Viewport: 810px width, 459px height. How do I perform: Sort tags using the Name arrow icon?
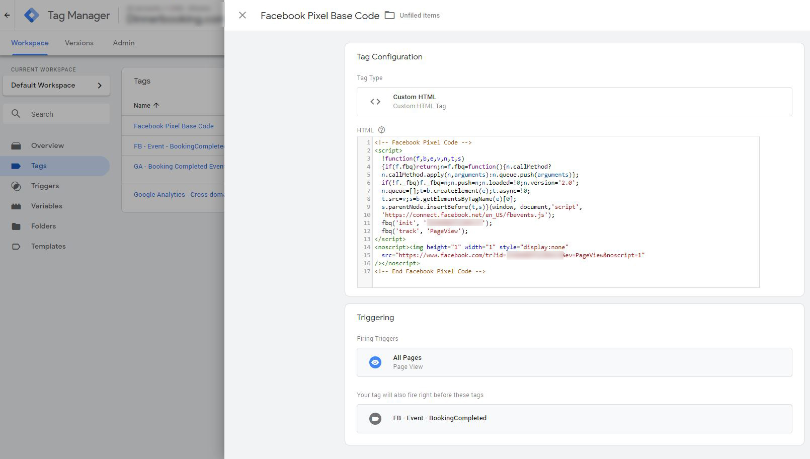(156, 105)
